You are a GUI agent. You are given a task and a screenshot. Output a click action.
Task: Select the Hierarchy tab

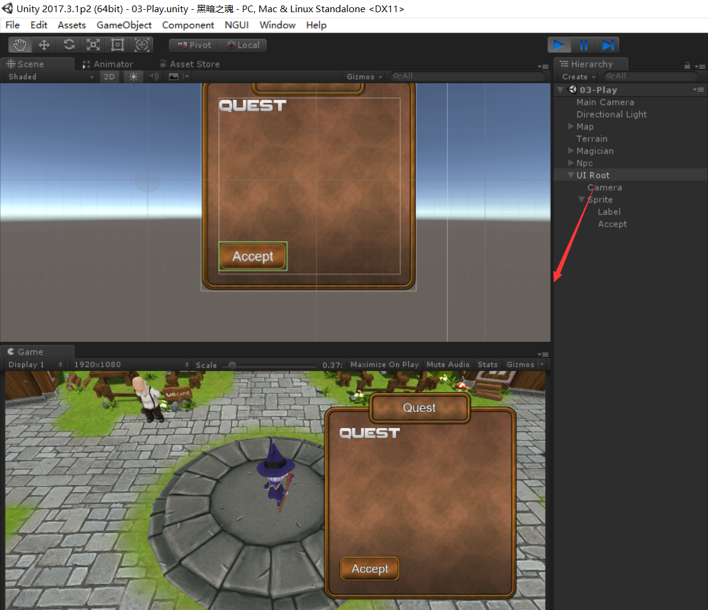(x=591, y=64)
